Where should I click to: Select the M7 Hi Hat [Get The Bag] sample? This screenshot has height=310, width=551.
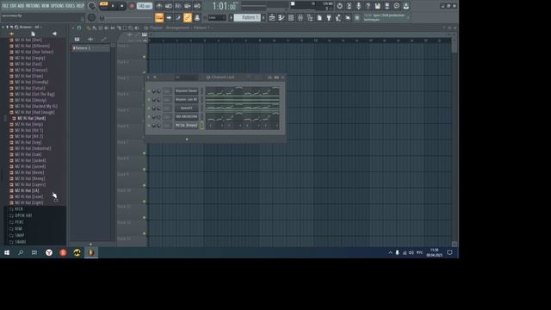(34, 94)
